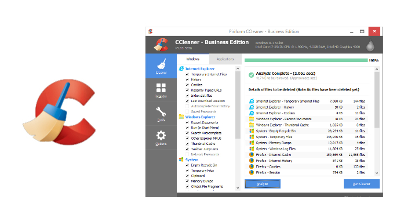The height and width of the screenshot is (221, 393).
Task: Toggle Recent Documents checkbox
Action: [187, 122]
